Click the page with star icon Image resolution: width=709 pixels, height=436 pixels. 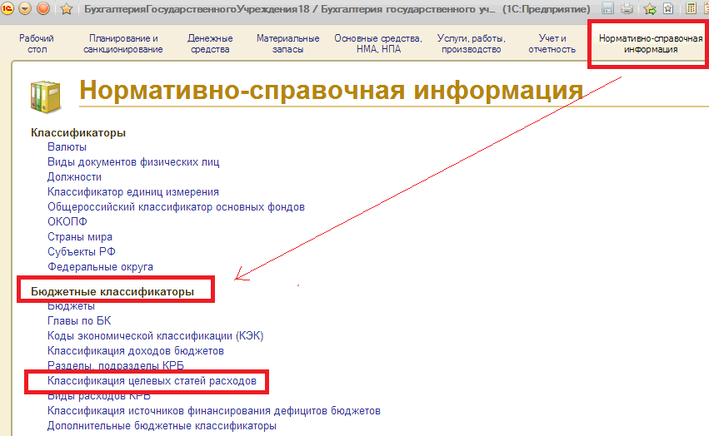pos(668,8)
